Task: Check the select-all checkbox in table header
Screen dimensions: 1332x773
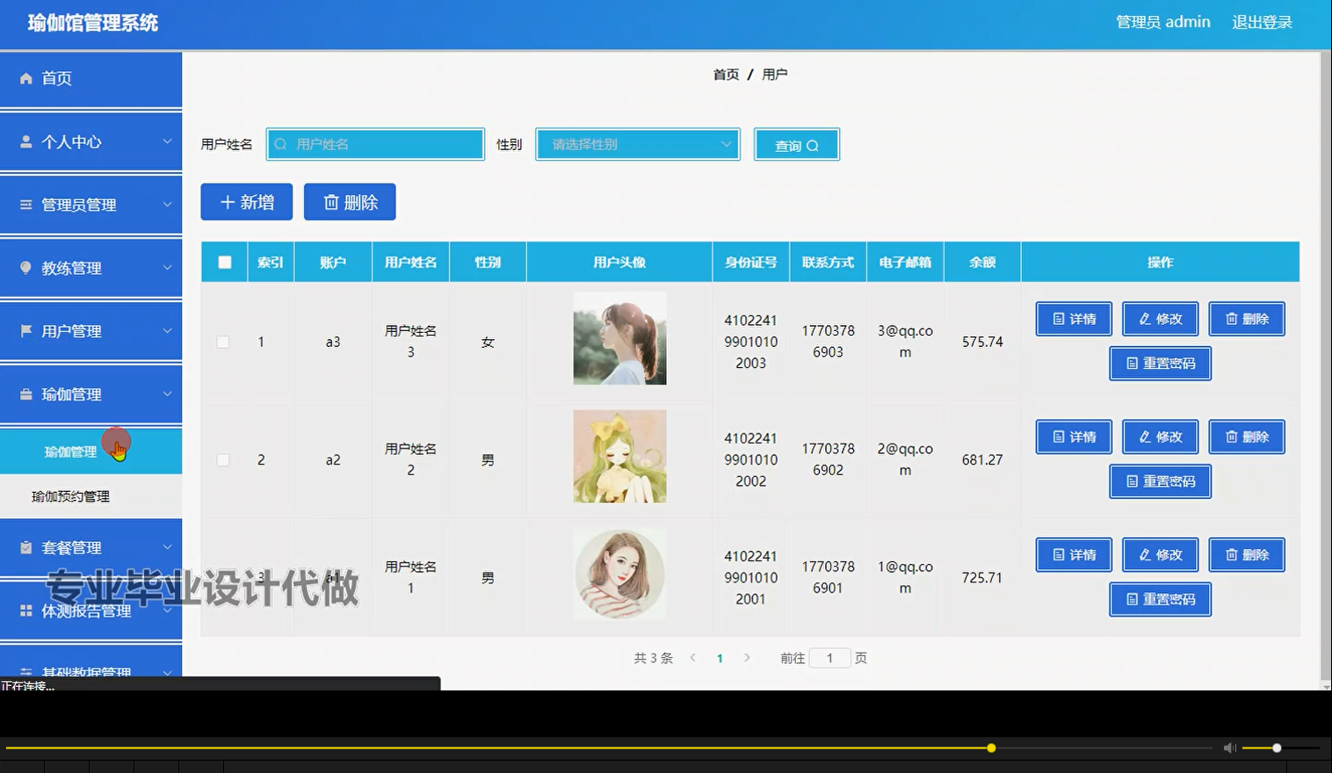Action: coord(223,261)
